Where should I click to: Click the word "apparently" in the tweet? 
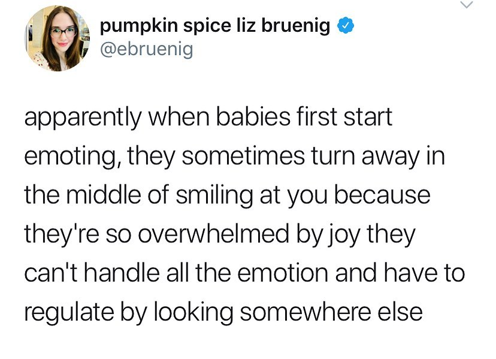tap(84, 117)
